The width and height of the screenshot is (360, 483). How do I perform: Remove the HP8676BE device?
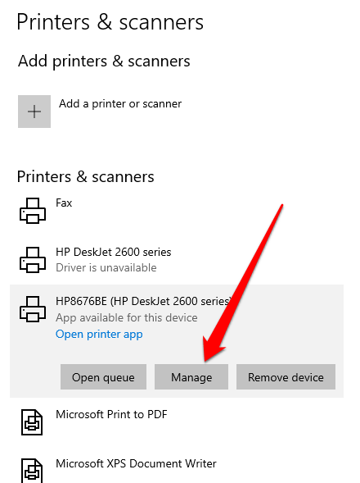pos(286,377)
